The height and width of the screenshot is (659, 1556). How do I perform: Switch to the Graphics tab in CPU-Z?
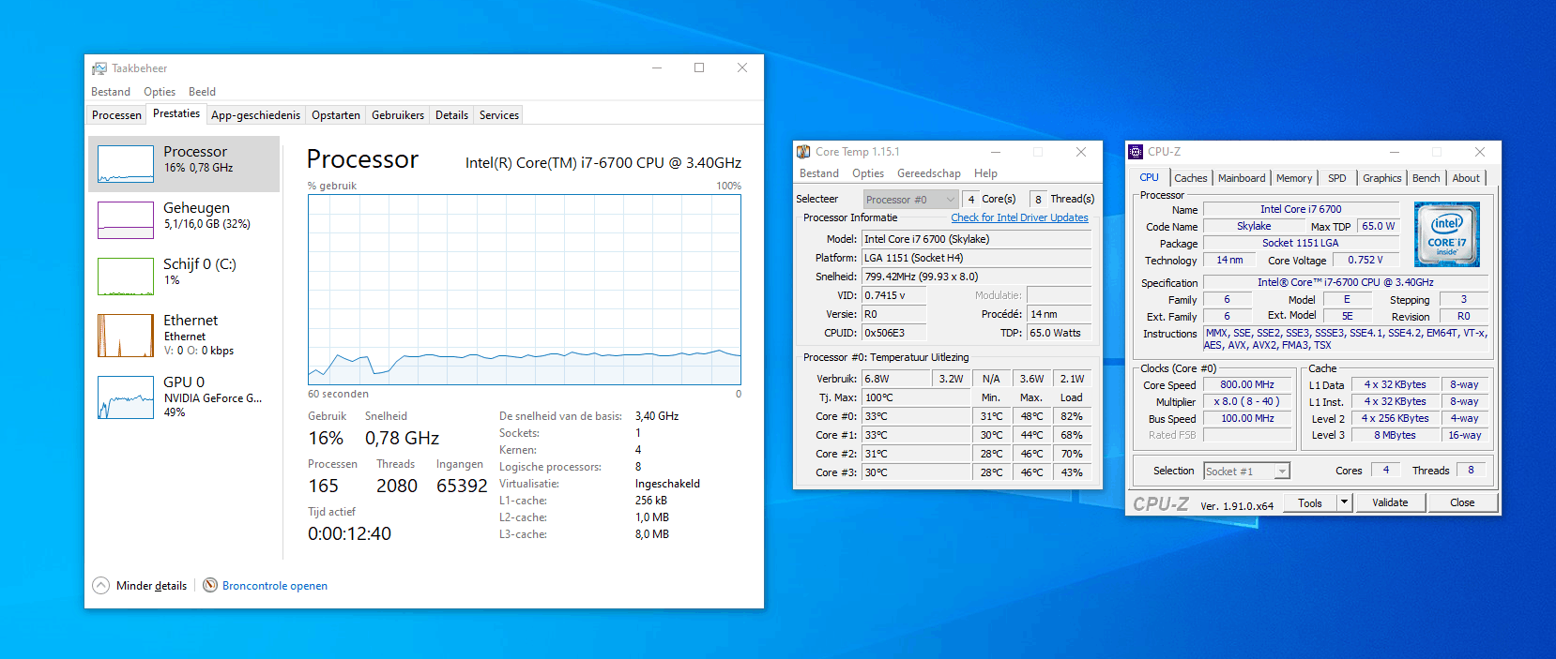[x=1382, y=178]
